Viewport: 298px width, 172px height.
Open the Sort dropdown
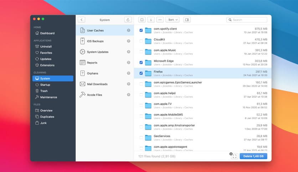click(173, 20)
